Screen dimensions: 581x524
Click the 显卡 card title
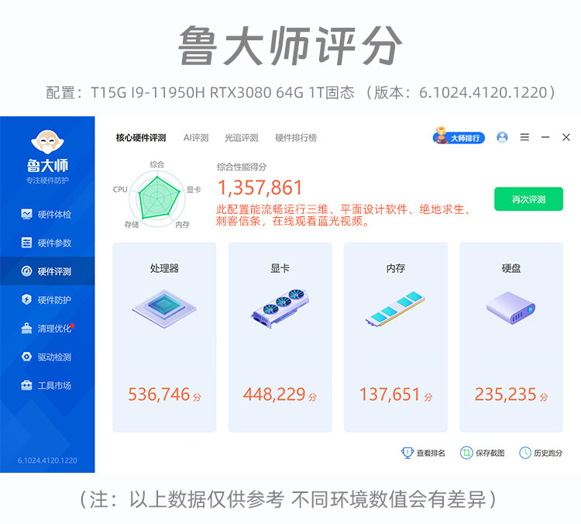point(280,268)
